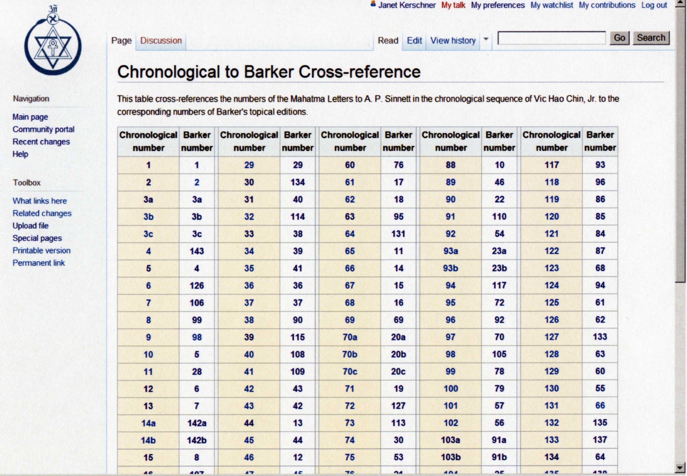Open chronological letter 117 link
This screenshot has width=687, height=476.
[x=552, y=165]
